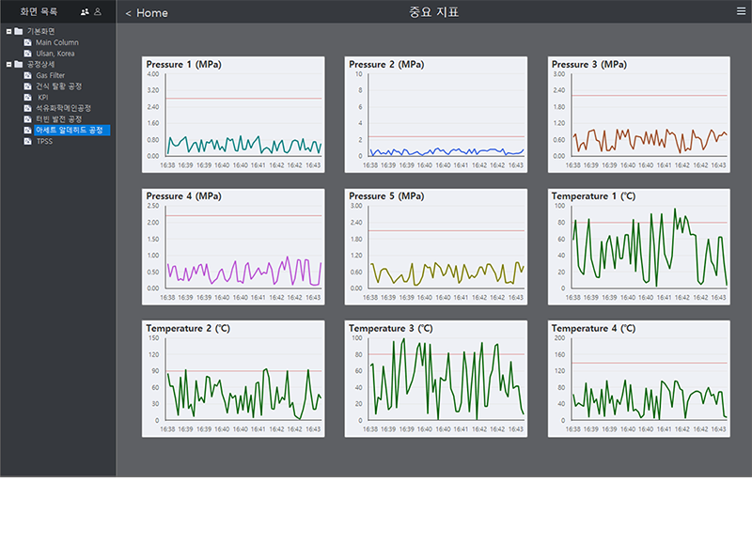
Task: Open Ulsan, Korea screen
Action: [x=55, y=54]
